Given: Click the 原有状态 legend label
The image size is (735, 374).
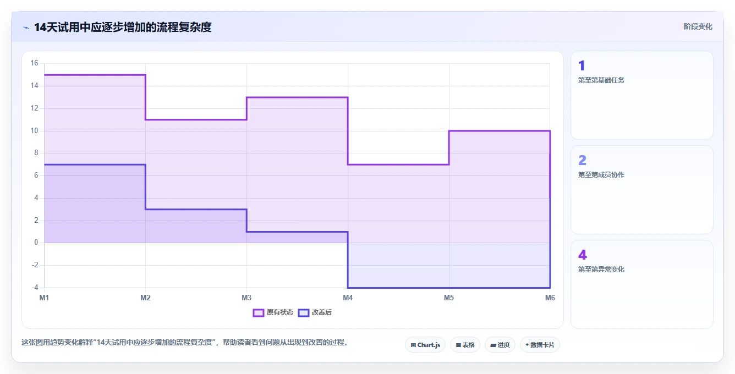Looking at the screenshot, I should (x=280, y=312).
